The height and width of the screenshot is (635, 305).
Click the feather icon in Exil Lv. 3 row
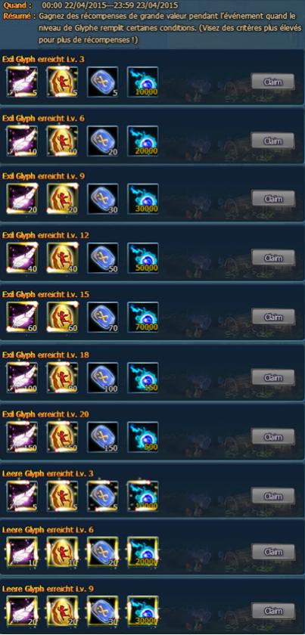coord(22,82)
